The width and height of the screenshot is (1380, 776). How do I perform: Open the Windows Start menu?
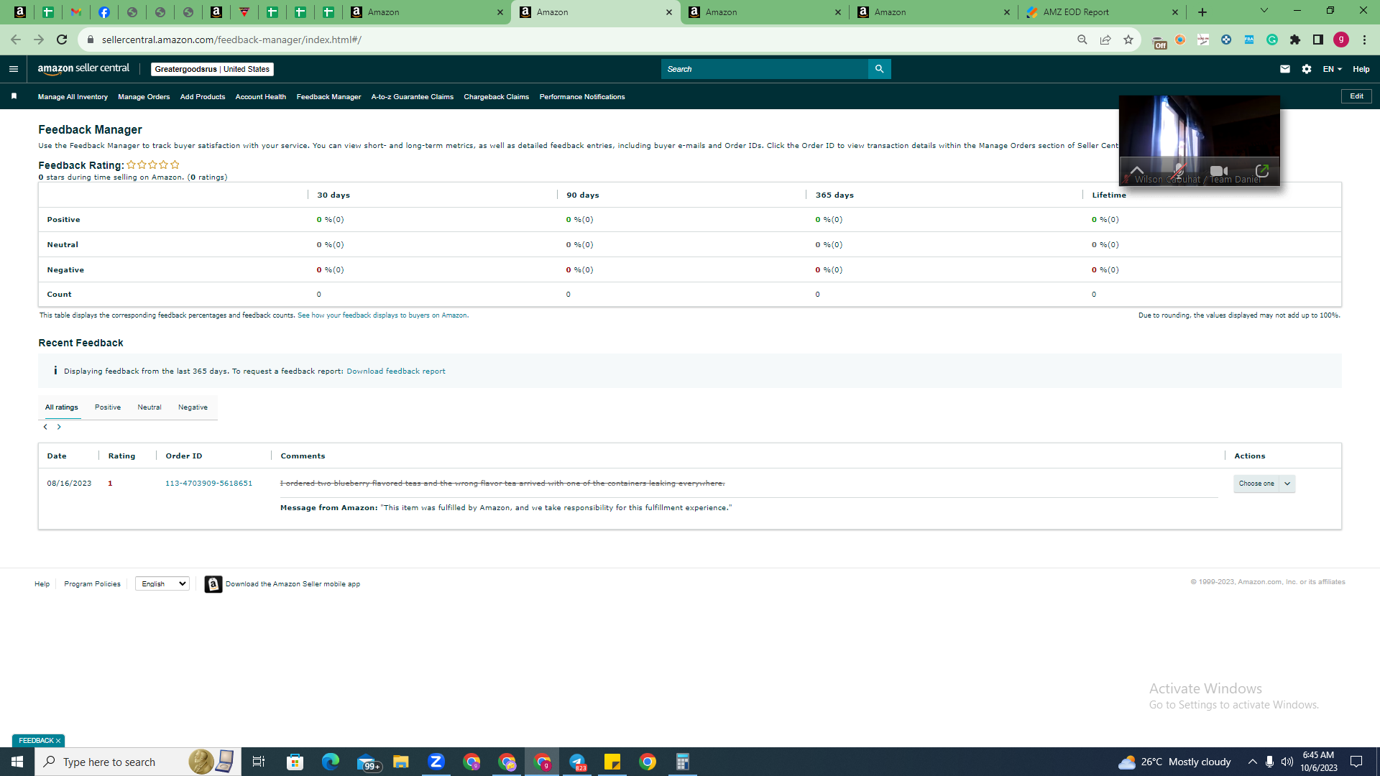17,762
